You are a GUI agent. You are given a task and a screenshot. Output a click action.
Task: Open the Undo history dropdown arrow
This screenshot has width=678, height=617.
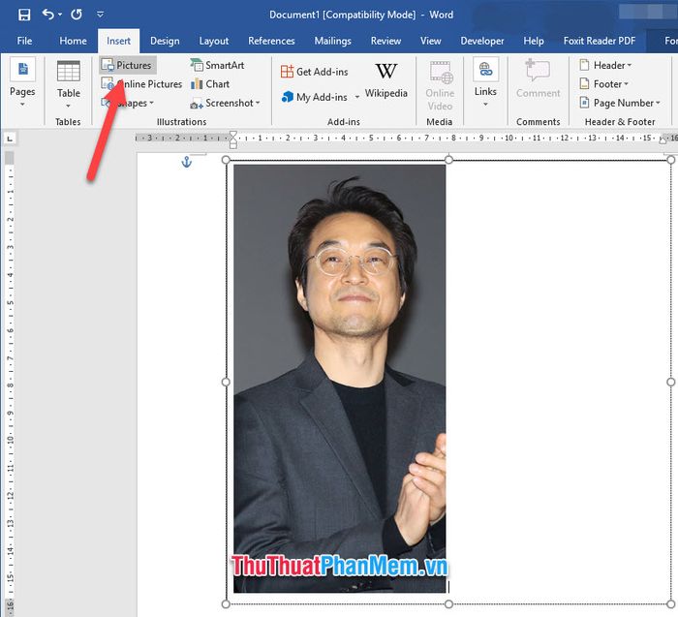(x=60, y=15)
